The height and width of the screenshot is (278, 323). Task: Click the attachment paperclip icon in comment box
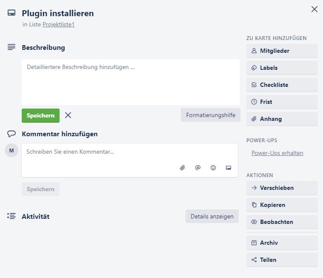pyautogui.click(x=182, y=168)
